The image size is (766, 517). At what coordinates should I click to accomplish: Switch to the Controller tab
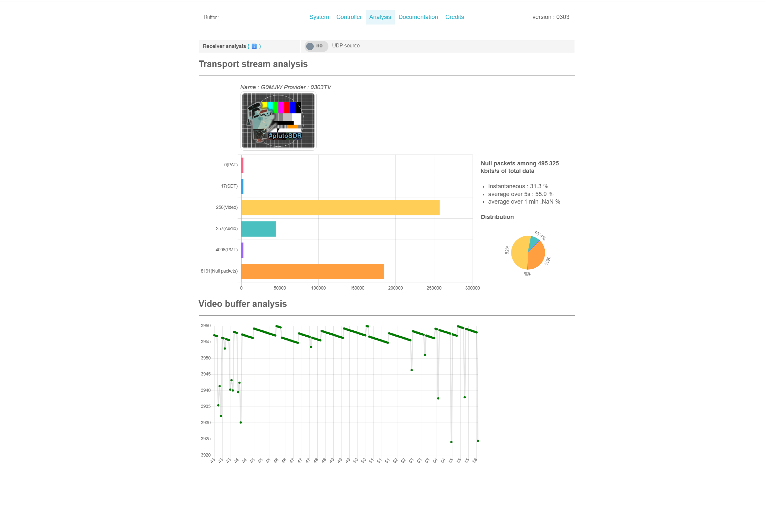point(349,17)
